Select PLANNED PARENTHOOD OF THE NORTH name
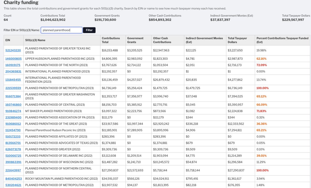 coord(56,65)
